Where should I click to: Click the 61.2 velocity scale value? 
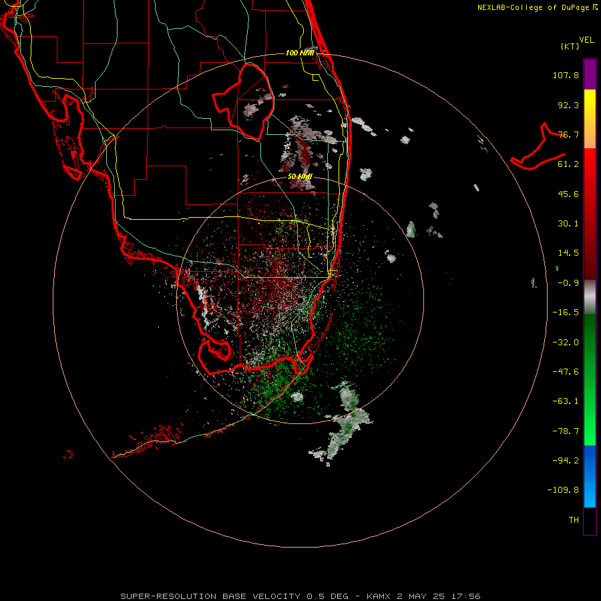click(x=568, y=164)
